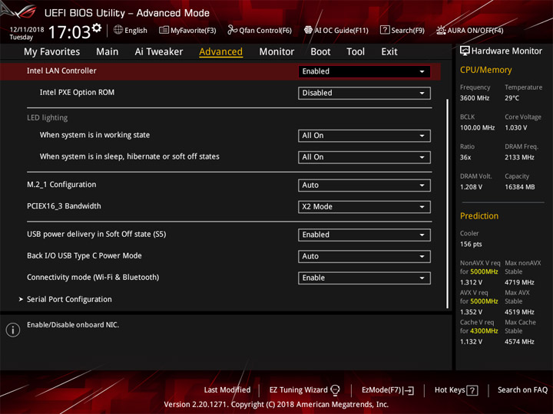This screenshot has height=414, width=553.
Task: Launch AI OC Guide brain icon
Action: tap(308, 30)
